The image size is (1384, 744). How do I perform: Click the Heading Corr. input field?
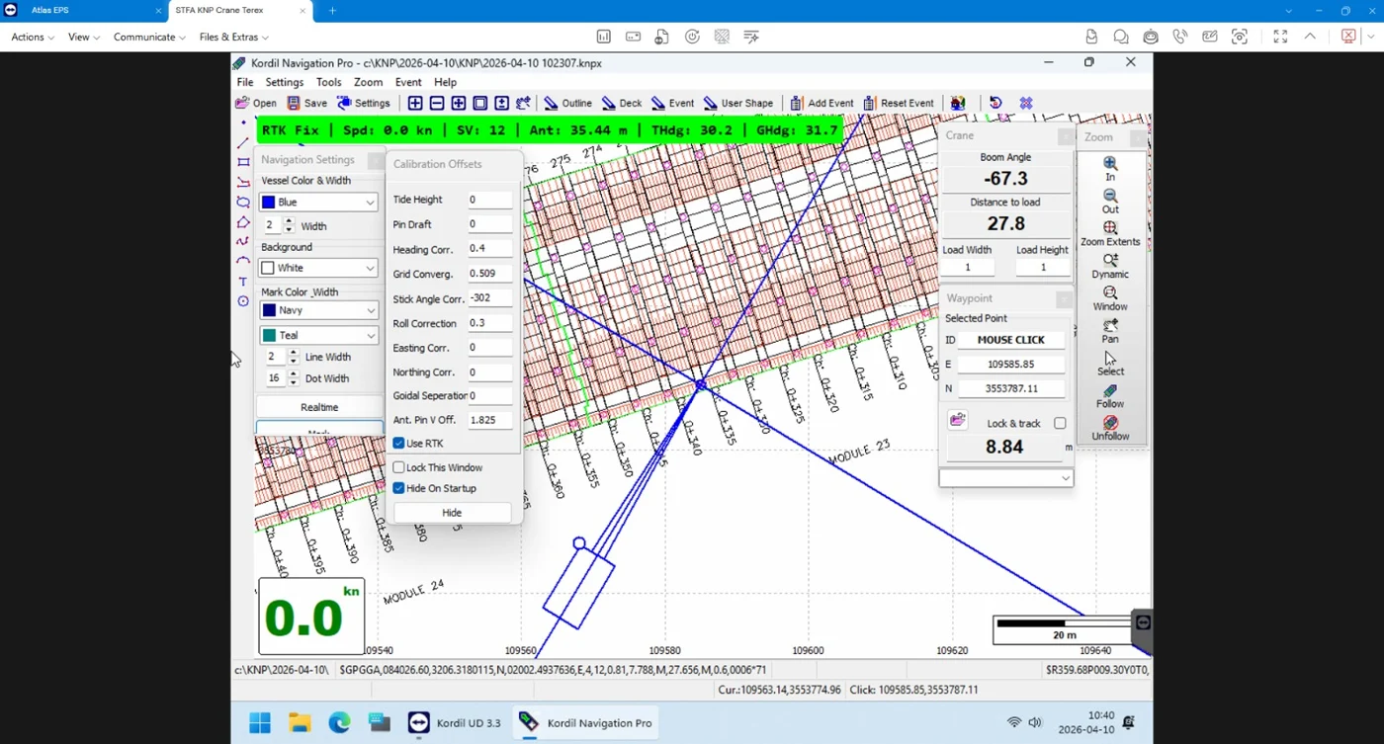(489, 249)
